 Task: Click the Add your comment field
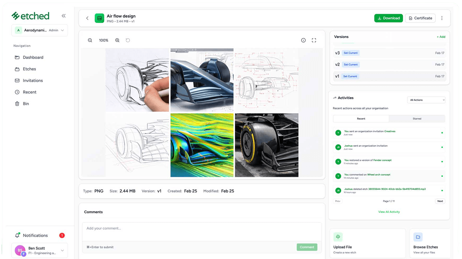pyautogui.click(x=202, y=232)
